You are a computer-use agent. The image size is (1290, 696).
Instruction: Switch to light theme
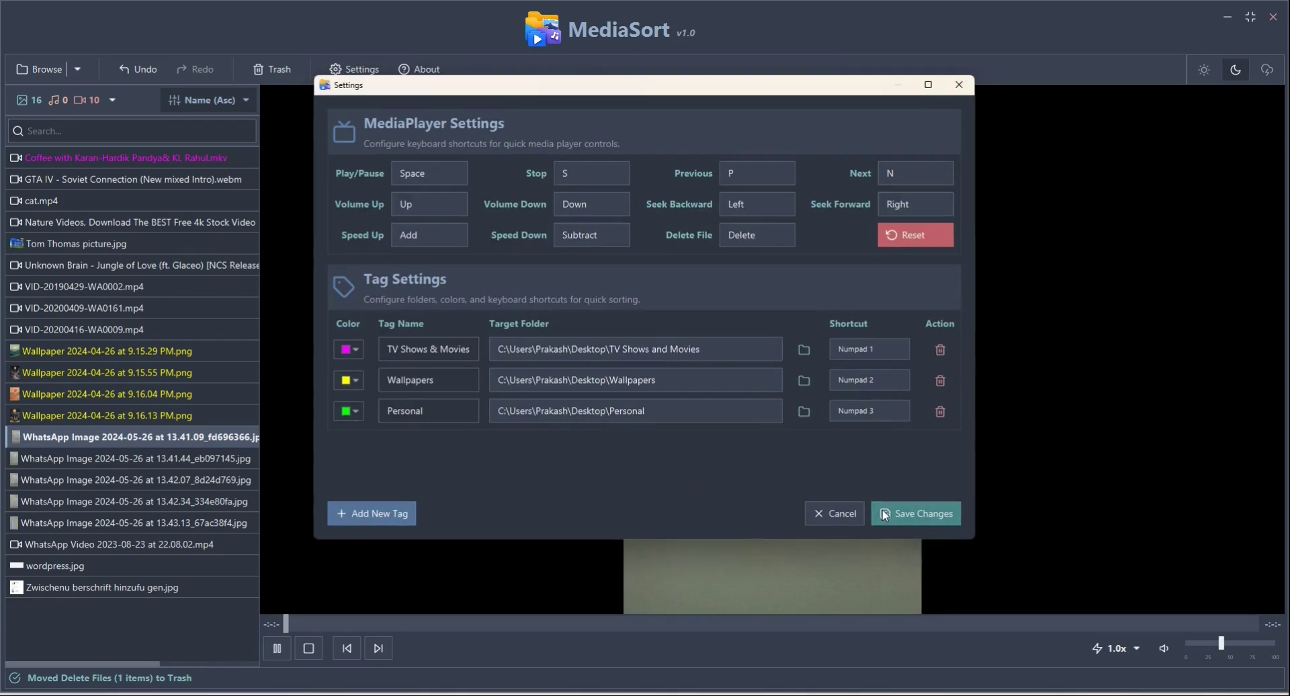1204,69
